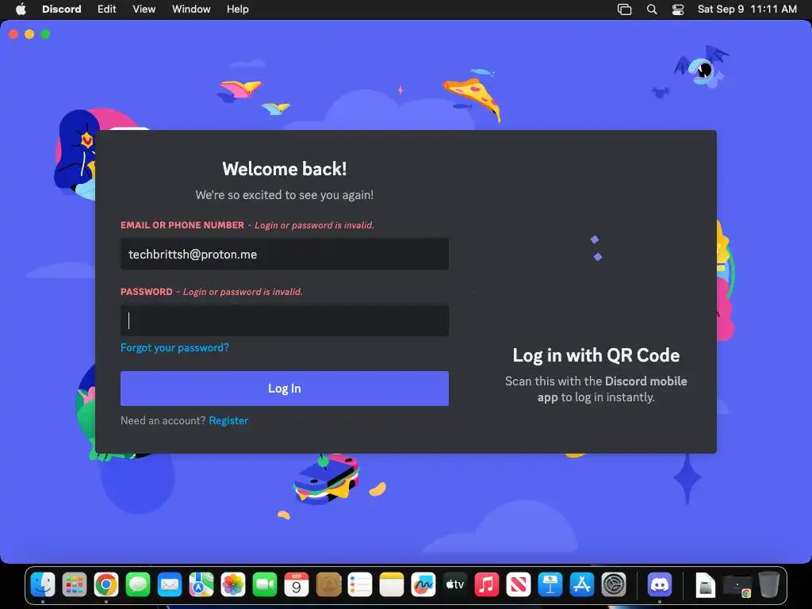
Task: Open FaceTime from the dock
Action: pos(265,585)
